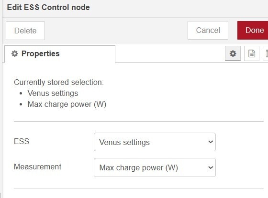Click the divider line below the Measurement field
Viewport: 268px width, 198px height.
[x=139, y=188]
